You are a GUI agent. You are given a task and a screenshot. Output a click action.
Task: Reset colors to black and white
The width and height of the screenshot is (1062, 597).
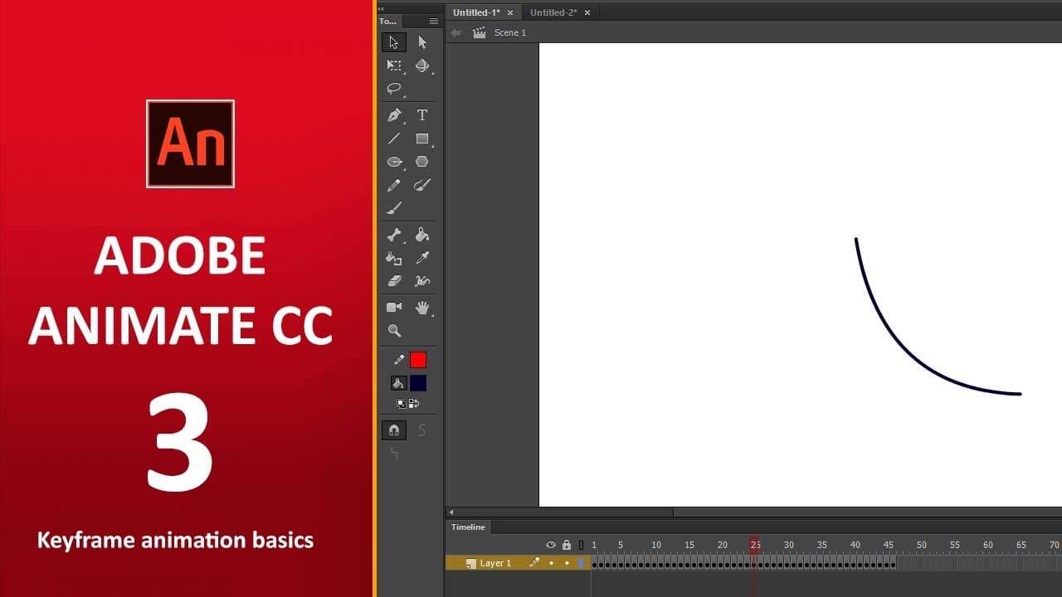[x=401, y=403]
